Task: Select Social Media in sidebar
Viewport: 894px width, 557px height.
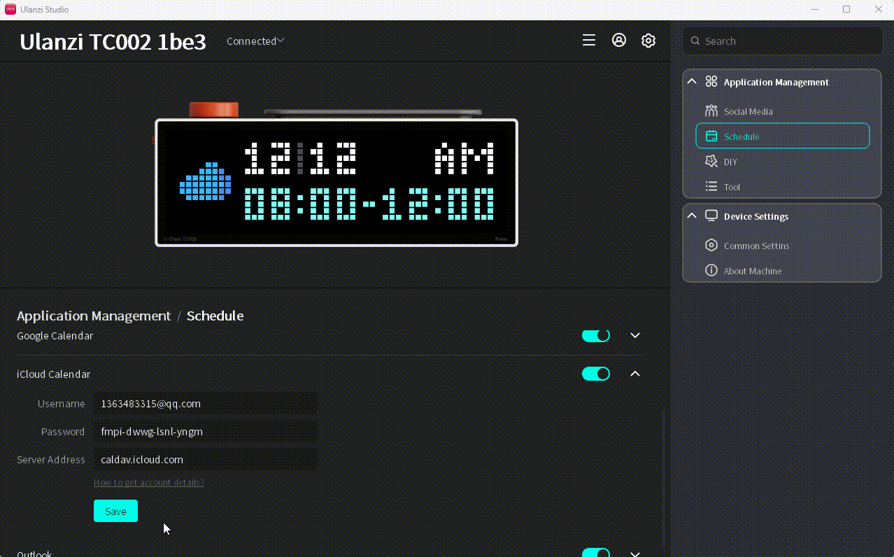Action: (783, 111)
